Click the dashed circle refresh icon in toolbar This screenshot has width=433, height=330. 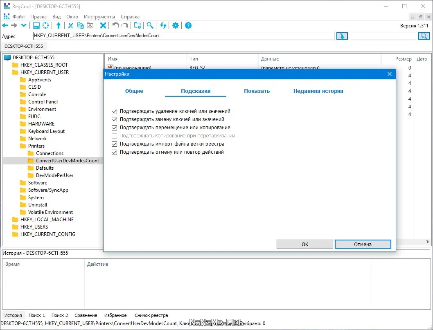point(46,25)
